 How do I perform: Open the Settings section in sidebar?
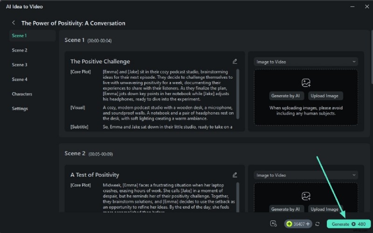(20, 109)
